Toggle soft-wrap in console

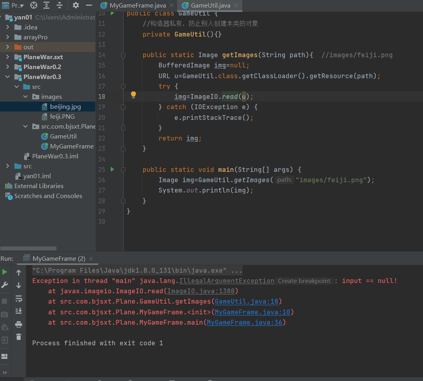tap(19, 298)
